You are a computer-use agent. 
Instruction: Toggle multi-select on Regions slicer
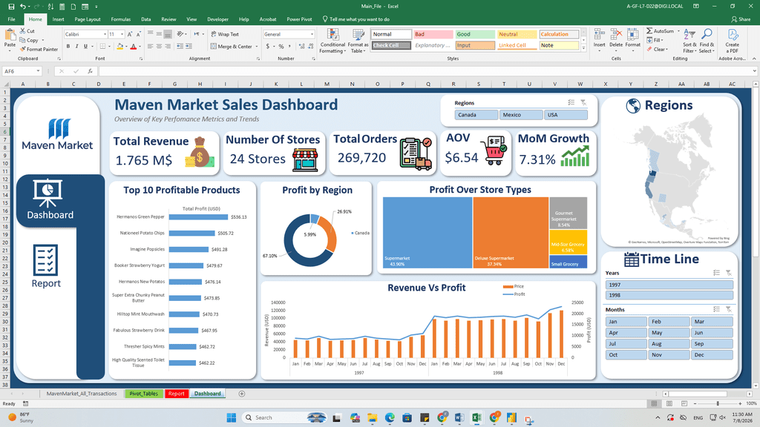click(x=571, y=102)
